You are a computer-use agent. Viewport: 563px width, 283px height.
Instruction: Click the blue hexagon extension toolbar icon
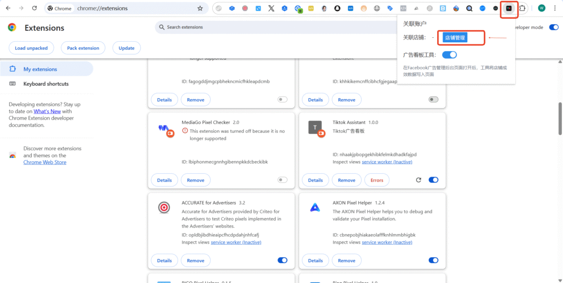284,8
